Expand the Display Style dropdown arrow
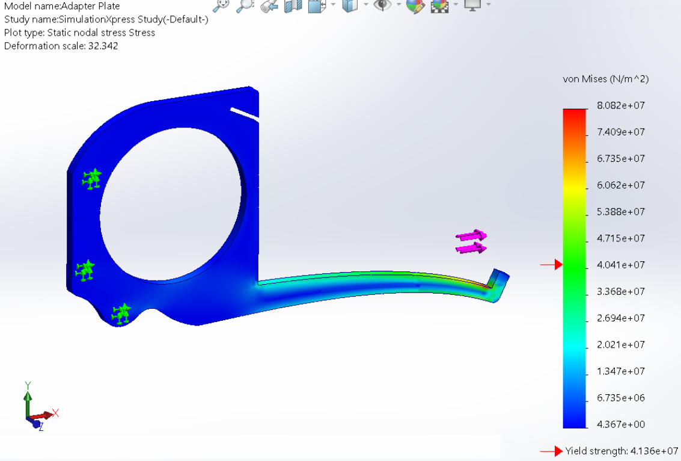 [365, 5]
